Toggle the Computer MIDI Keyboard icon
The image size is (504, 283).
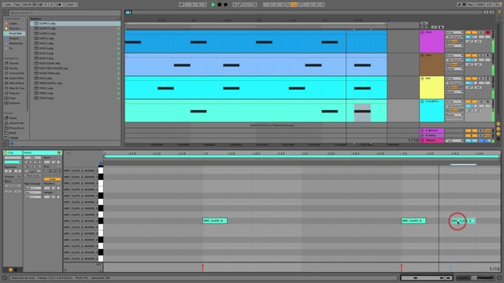464,5
